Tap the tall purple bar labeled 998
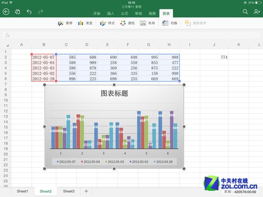The image size is (263, 197). click(x=171, y=130)
